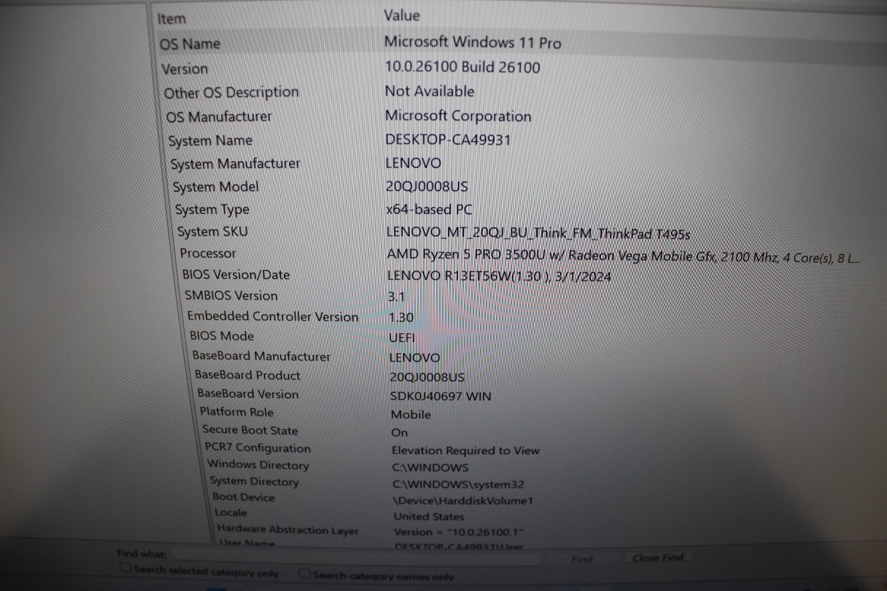This screenshot has height=591, width=887.
Task: Select 'SDK0J40697 WIN' value
Action: point(441,396)
